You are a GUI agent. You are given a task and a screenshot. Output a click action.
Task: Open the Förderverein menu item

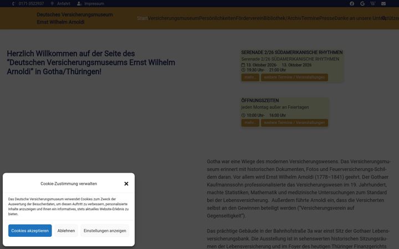tap(249, 18)
